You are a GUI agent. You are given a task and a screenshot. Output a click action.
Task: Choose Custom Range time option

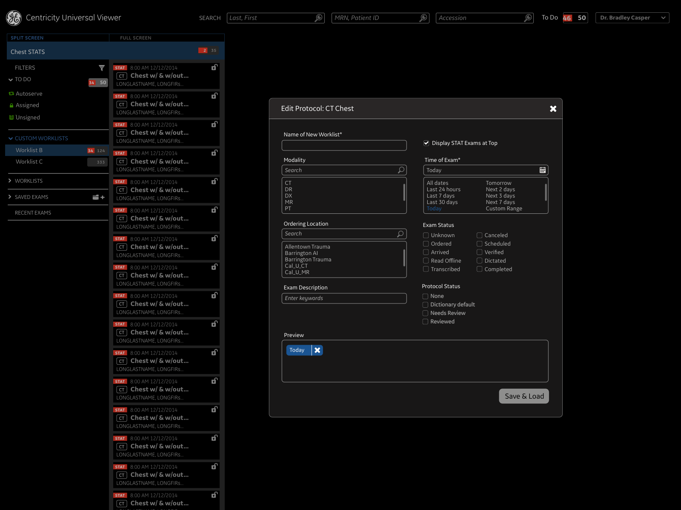coord(504,209)
